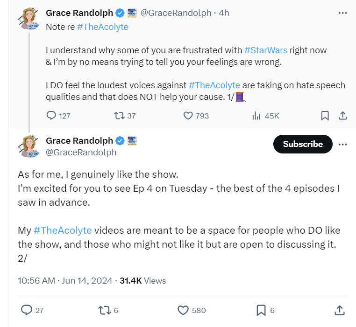Open the #StarWars hashtag link

click(x=265, y=50)
